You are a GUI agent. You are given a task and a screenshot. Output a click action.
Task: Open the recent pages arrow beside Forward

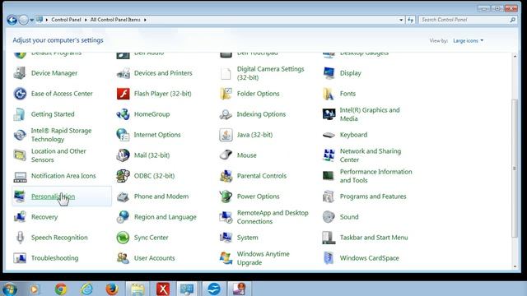pos(32,20)
